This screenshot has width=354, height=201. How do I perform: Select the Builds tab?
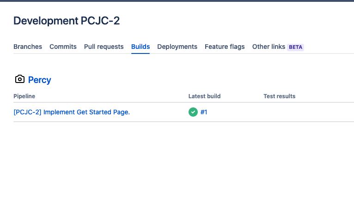coord(140,47)
